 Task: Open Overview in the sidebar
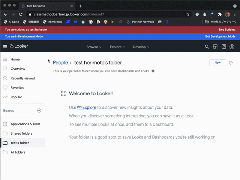(18, 69)
